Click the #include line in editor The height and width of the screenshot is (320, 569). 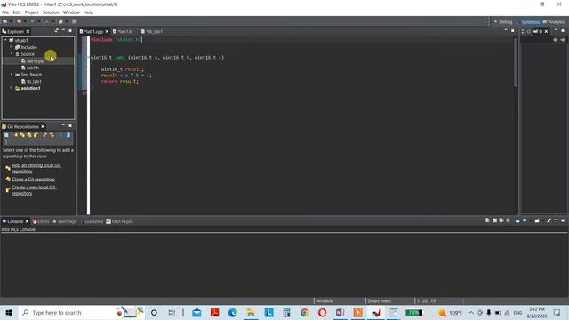[x=116, y=39]
